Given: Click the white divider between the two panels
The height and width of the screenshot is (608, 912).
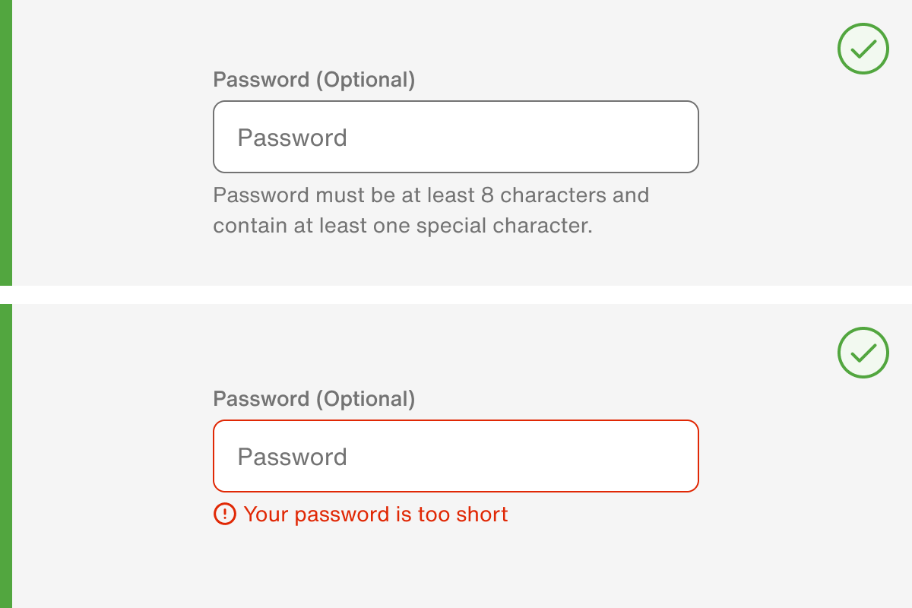Looking at the screenshot, I should point(456,295).
